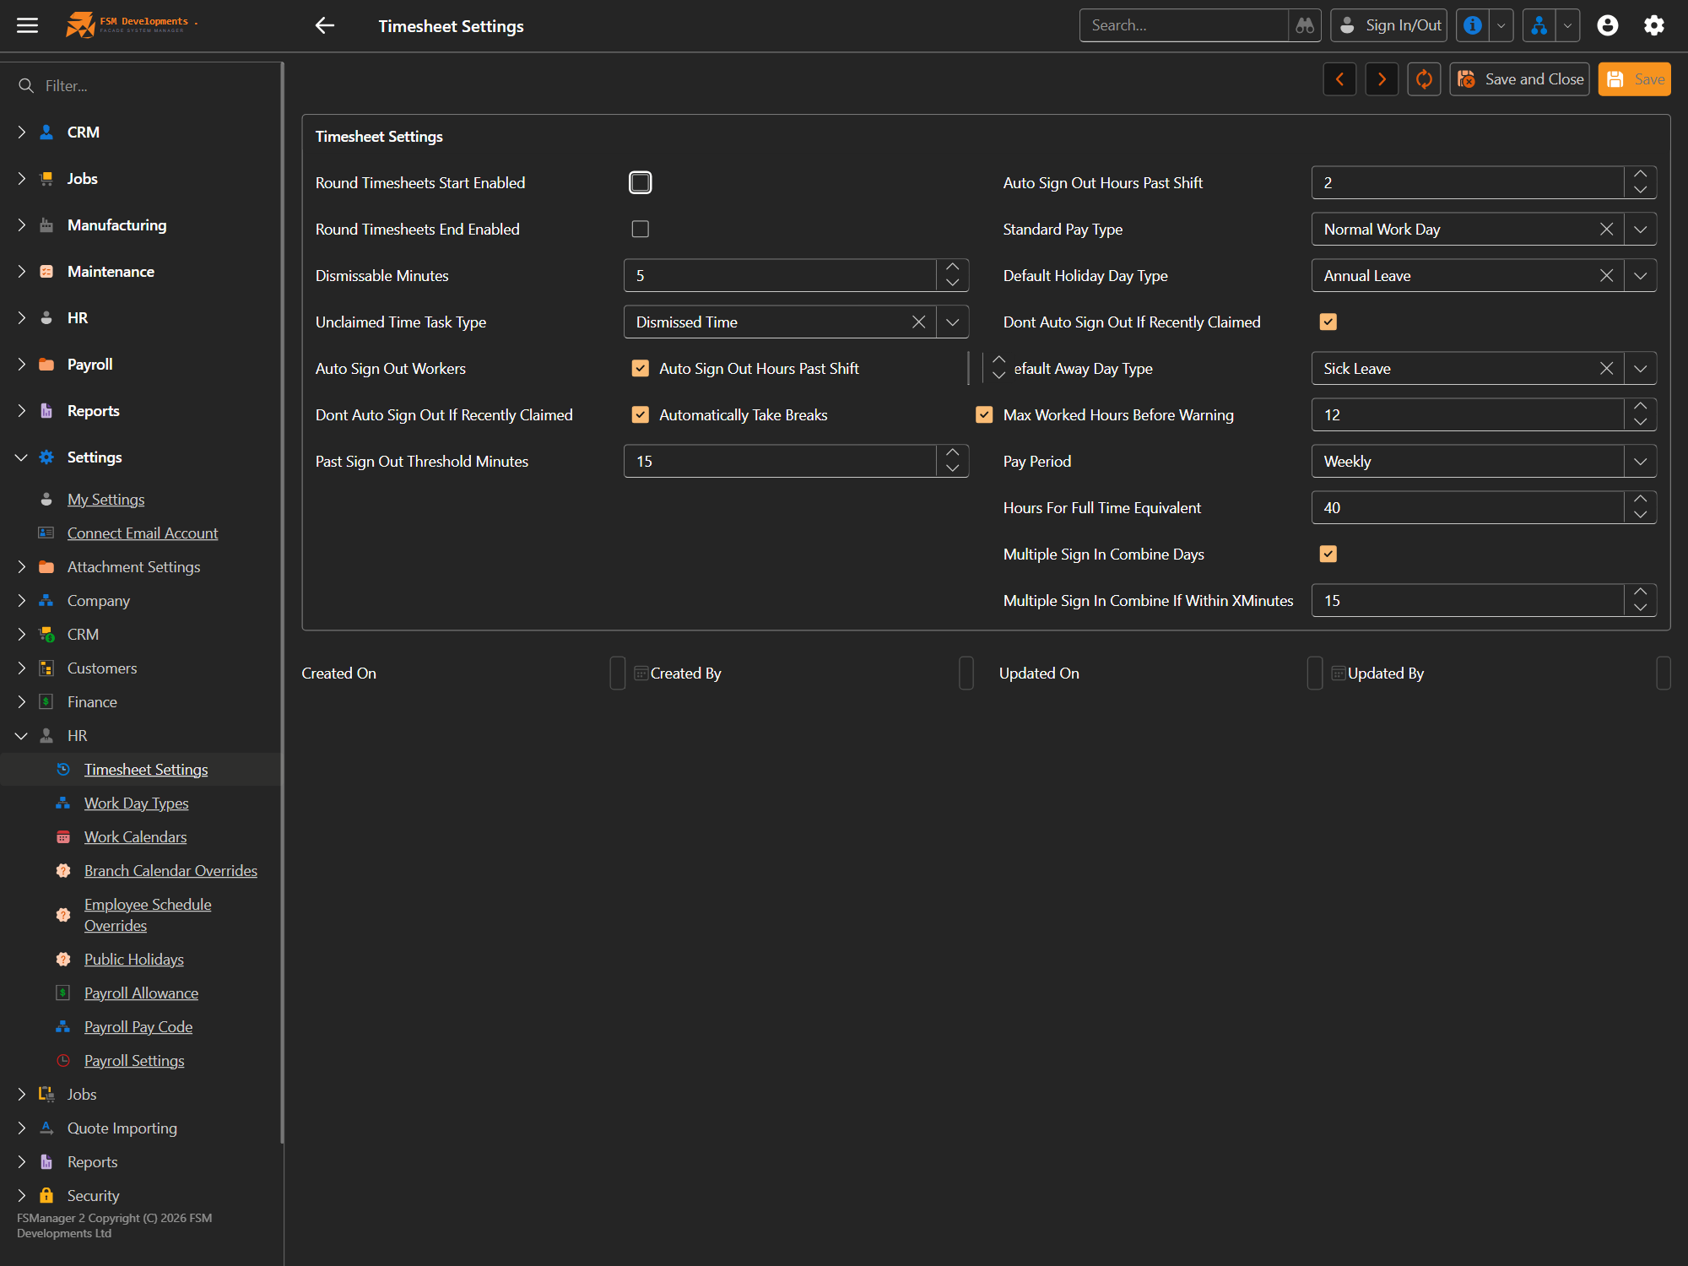
Task: Open the Branch Calendar Overrides link
Action: tap(170, 871)
